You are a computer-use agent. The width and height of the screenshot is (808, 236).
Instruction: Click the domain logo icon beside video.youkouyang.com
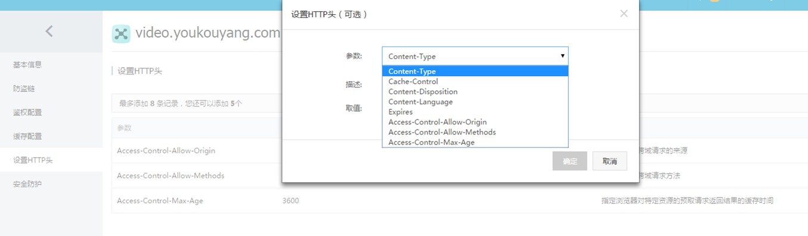pos(121,34)
